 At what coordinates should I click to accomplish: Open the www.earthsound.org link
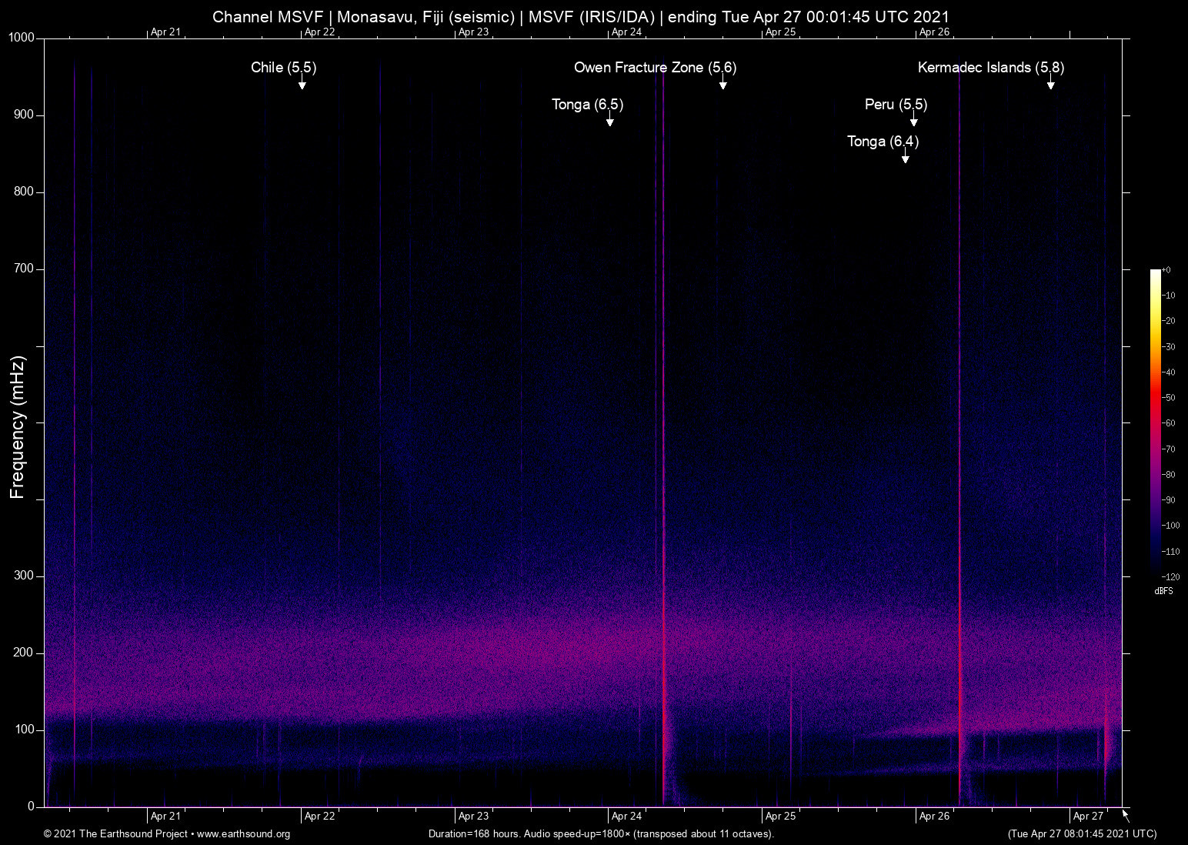coord(244,834)
